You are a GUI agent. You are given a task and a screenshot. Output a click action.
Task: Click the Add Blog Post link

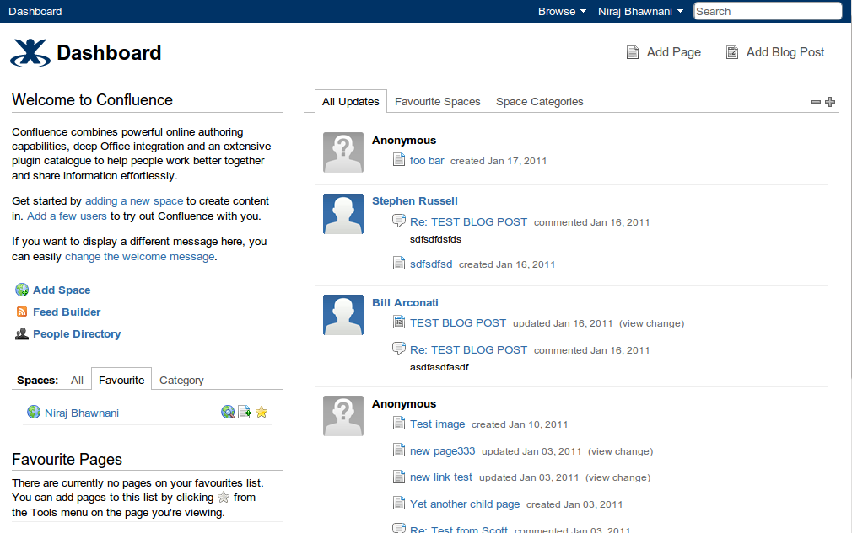tap(785, 52)
